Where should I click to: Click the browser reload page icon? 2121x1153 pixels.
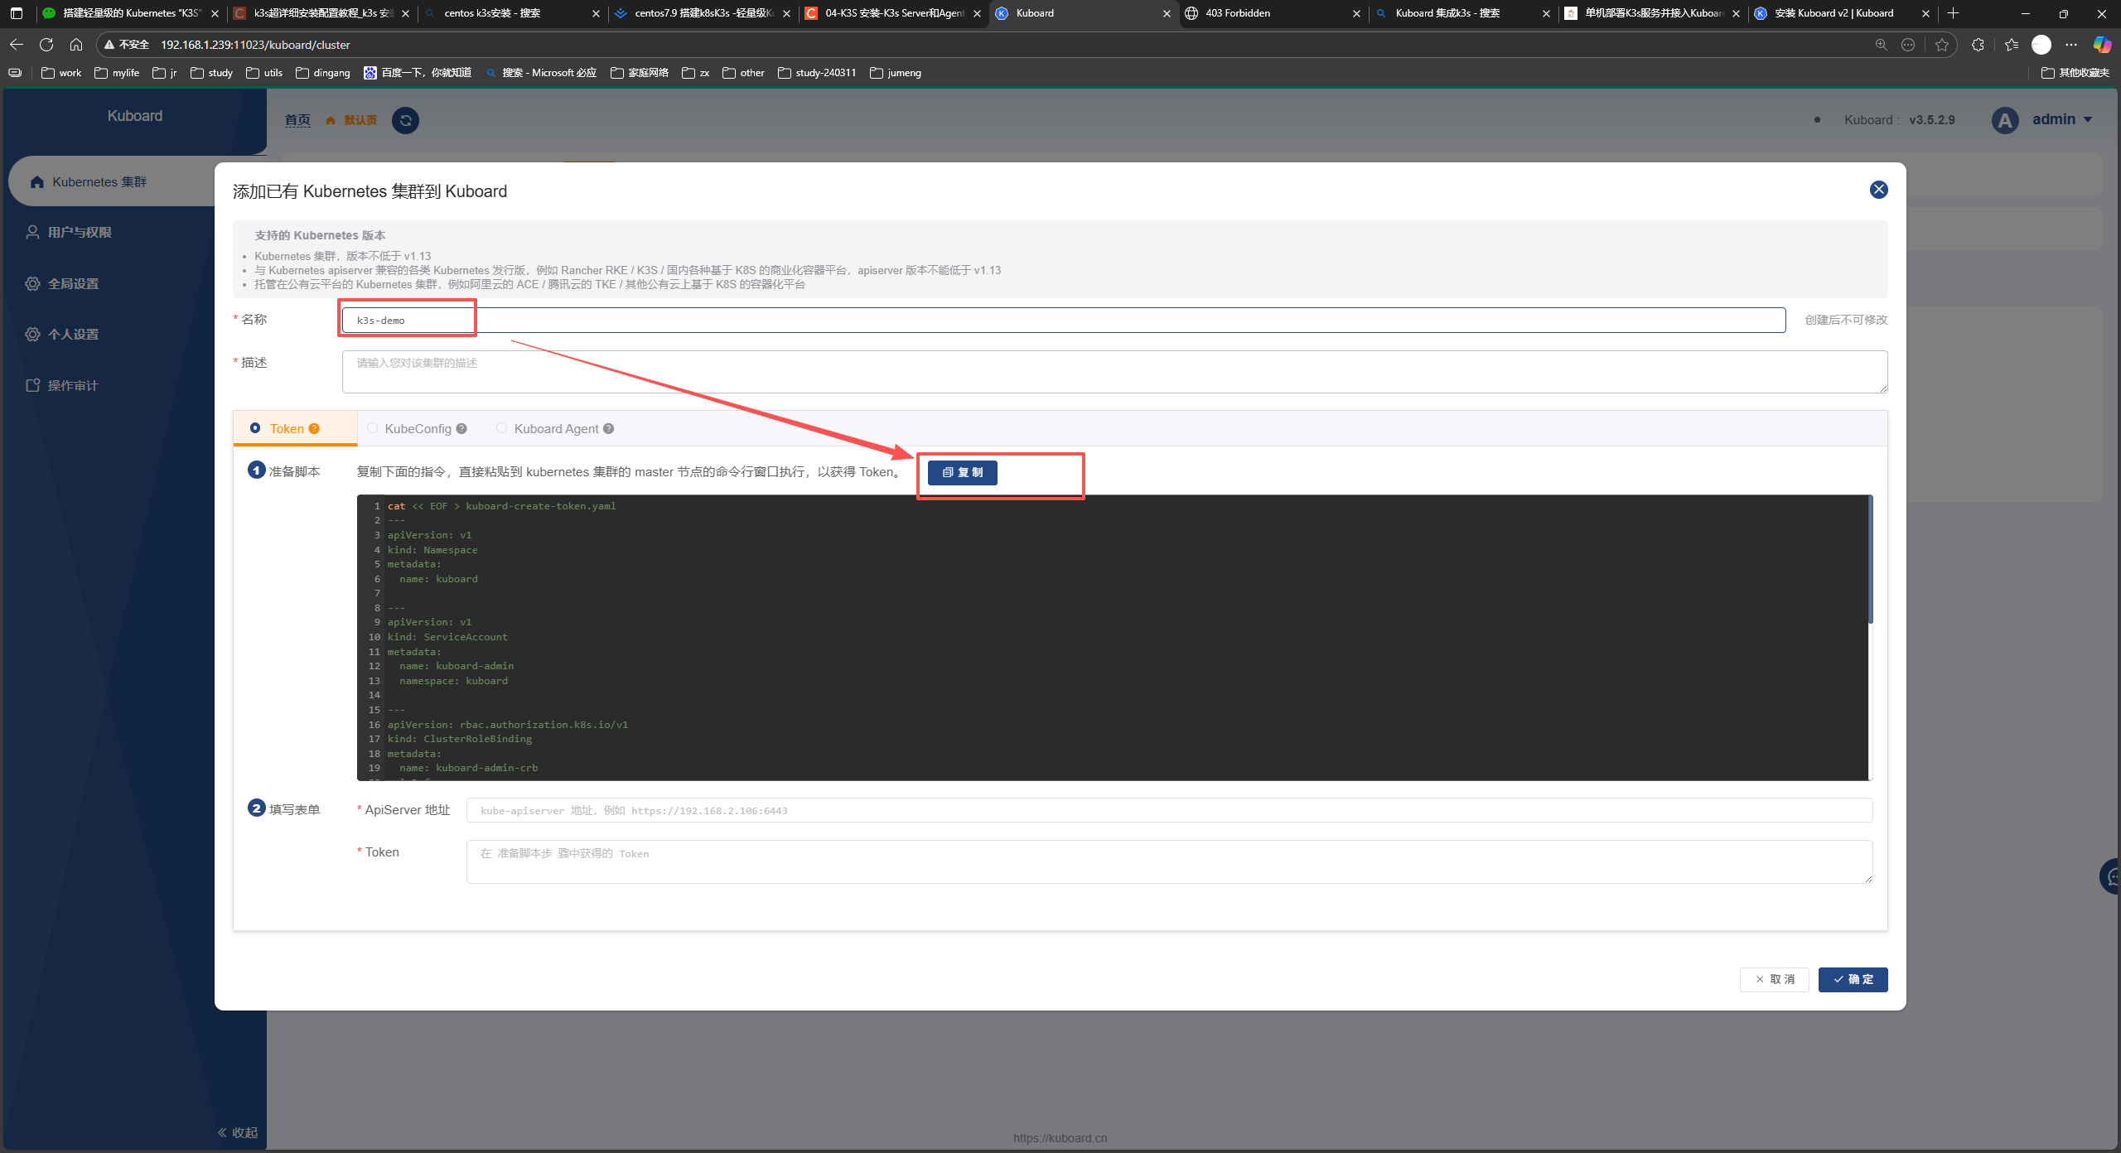46,45
